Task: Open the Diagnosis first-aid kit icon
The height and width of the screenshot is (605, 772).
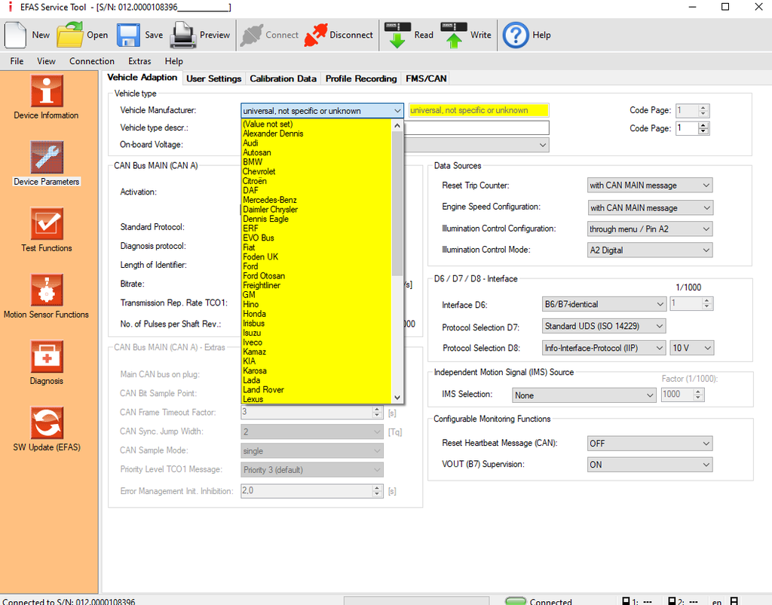Action: (47, 356)
